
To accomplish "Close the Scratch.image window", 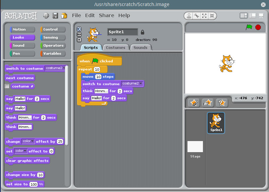I will tap(263, 5).
